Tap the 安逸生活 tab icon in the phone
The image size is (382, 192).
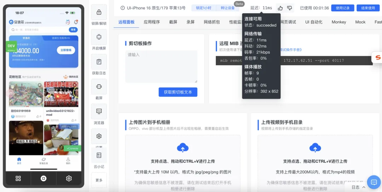(44, 159)
